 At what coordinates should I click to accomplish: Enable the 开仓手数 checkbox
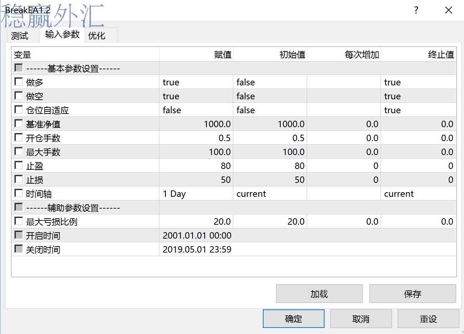click(19, 137)
